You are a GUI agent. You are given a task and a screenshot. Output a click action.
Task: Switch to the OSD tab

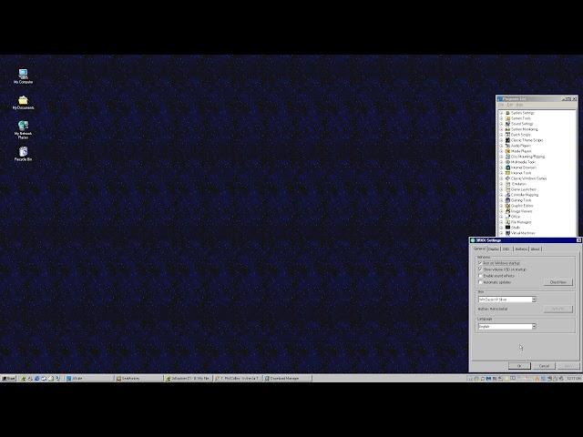(506, 249)
